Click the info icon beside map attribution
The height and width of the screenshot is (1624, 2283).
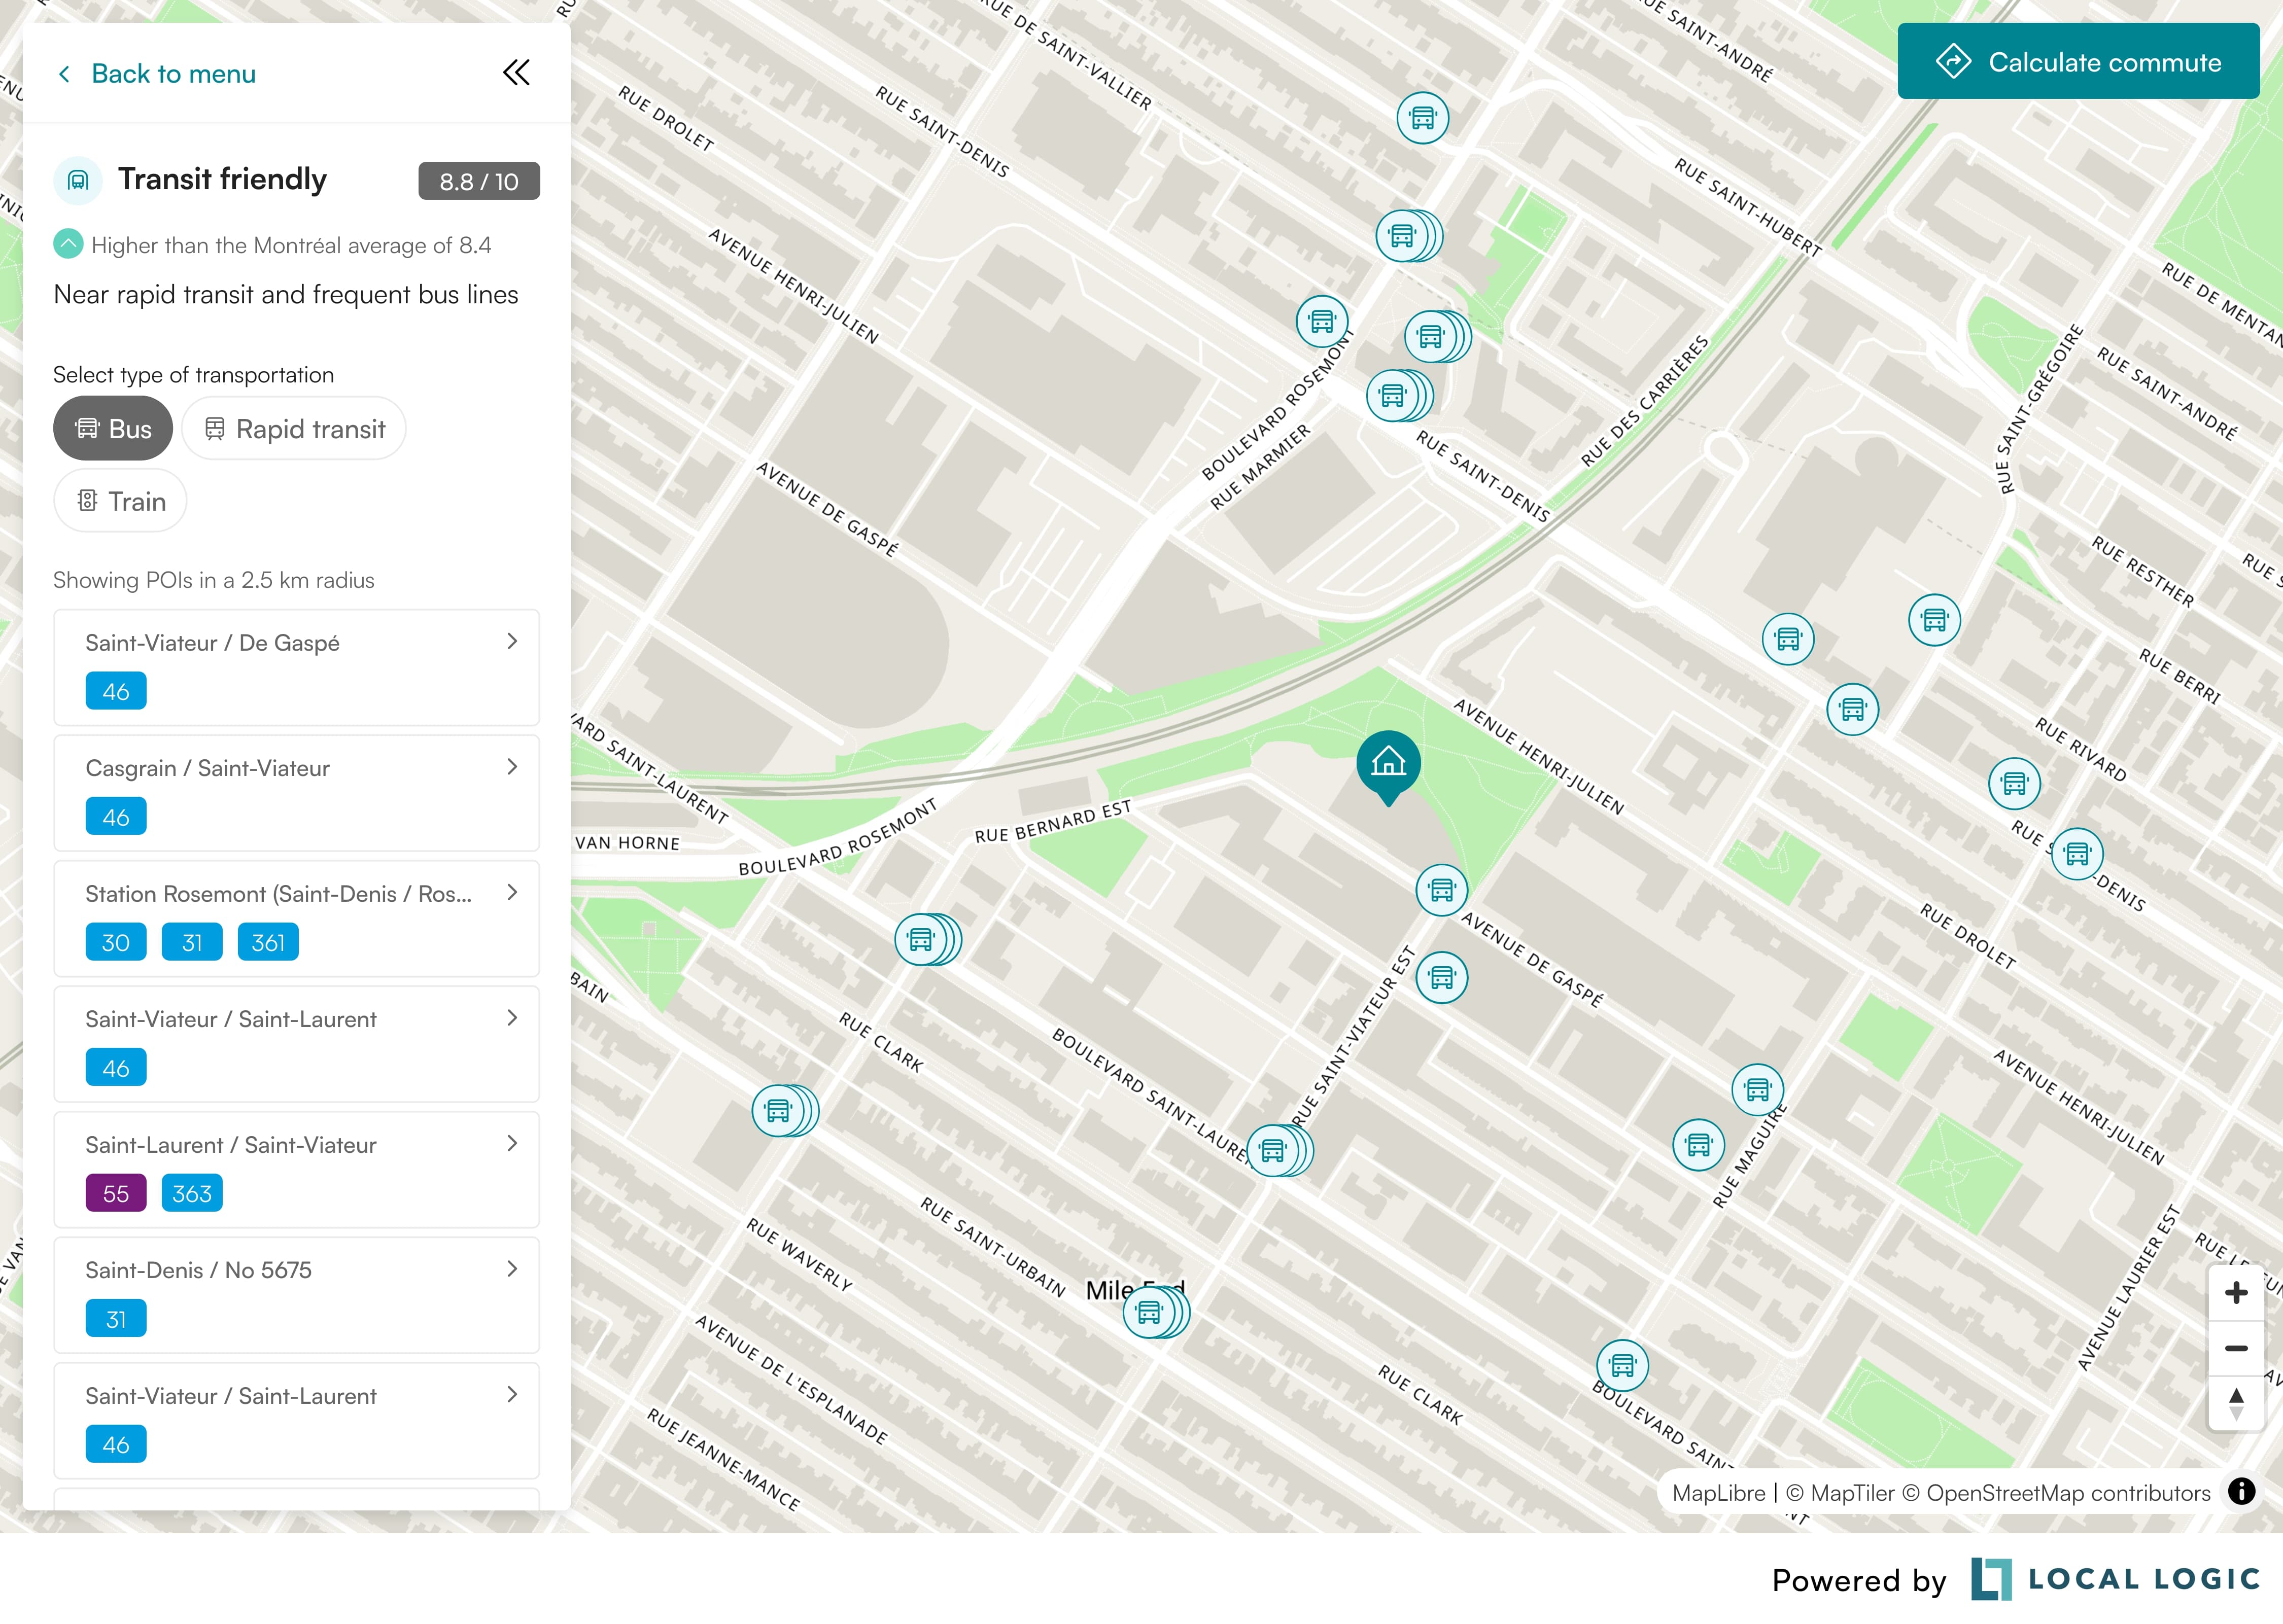point(2242,1491)
